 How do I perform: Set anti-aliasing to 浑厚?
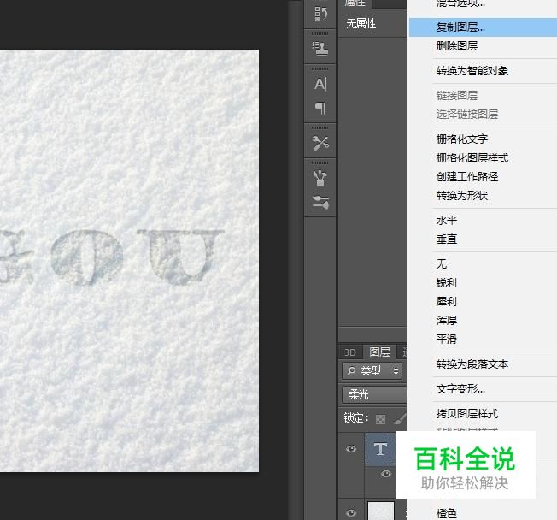point(447,321)
